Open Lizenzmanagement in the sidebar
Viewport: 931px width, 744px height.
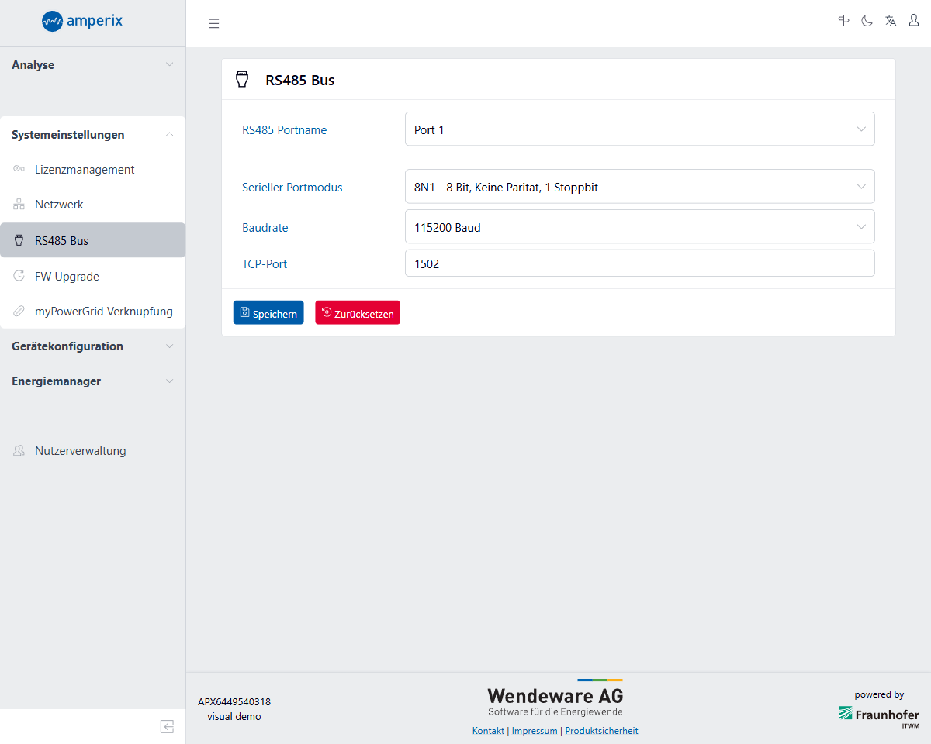(85, 170)
